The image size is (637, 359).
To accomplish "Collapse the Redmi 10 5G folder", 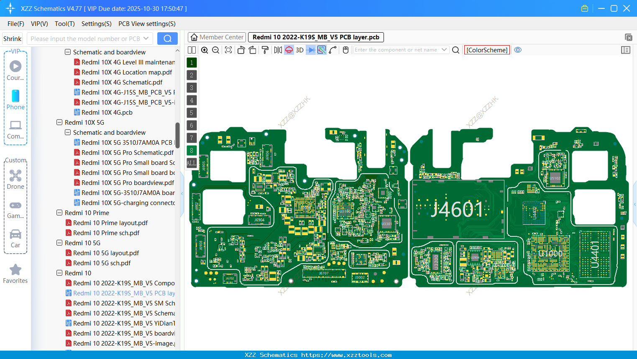I will pyautogui.click(x=59, y=243).
